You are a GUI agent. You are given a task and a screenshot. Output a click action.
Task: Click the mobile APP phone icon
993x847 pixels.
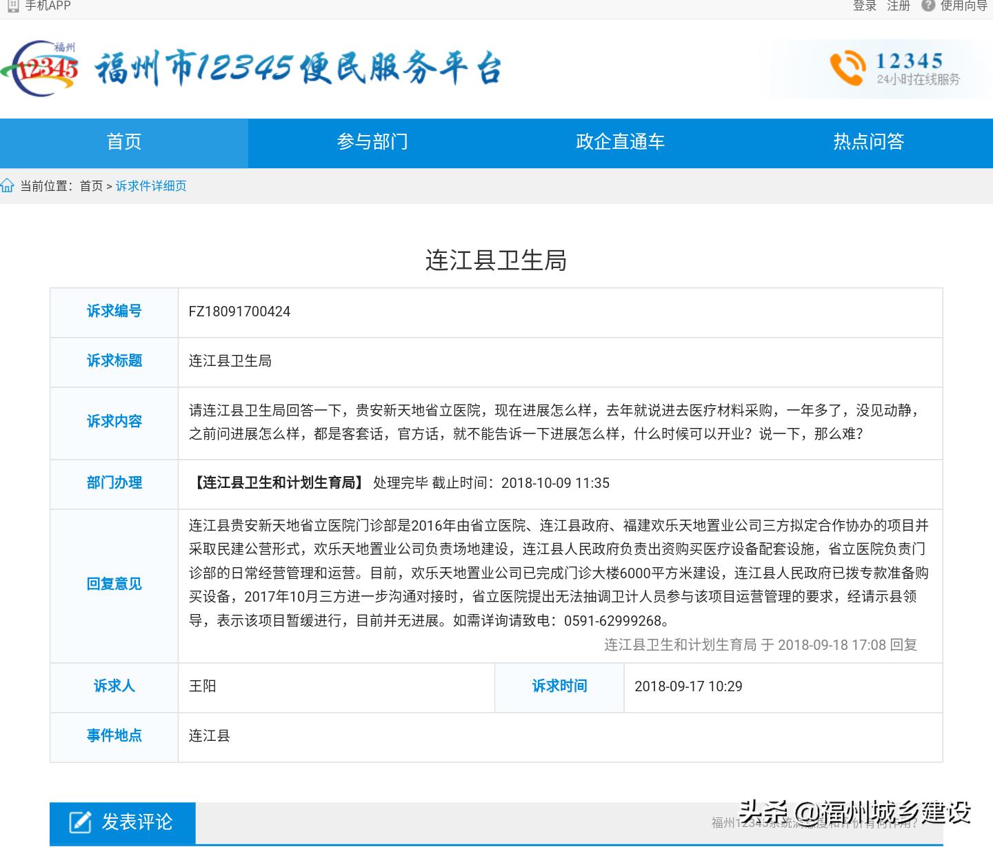pos(12,6)
